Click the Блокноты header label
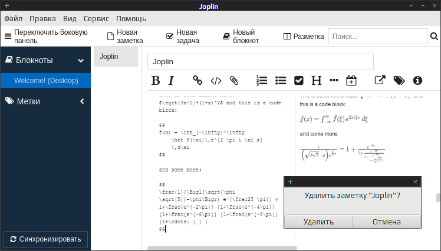The image size is (441, 251). point(34,60)
